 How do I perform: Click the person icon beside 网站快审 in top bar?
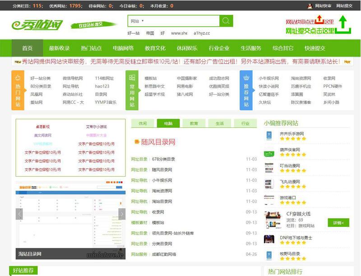coord(310,6)
